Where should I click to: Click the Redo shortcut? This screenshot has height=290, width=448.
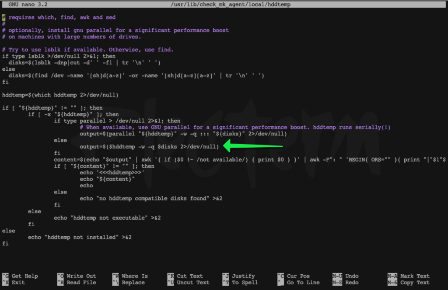[x=346, y=283]
